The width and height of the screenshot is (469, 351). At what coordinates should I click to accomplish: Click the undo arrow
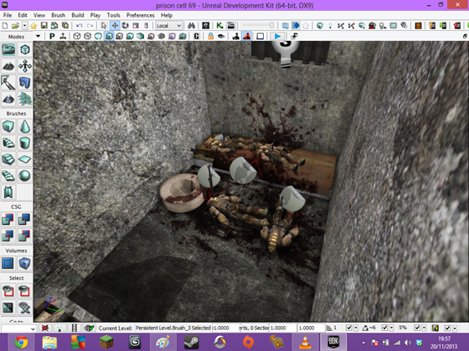(80, 26)
